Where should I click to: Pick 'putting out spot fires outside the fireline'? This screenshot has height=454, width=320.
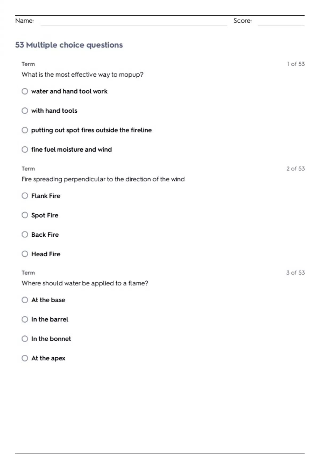[25, 130]
